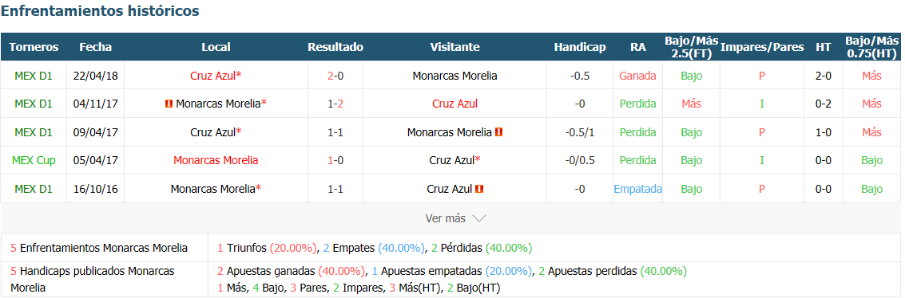Select the Resultado column header

(x=335, y=47)
